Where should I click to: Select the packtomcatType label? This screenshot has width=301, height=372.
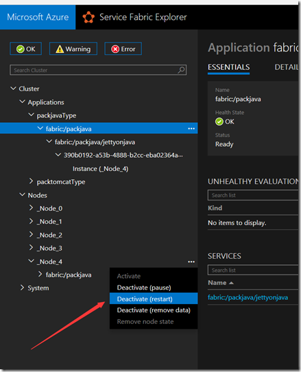tap(61, 182)
